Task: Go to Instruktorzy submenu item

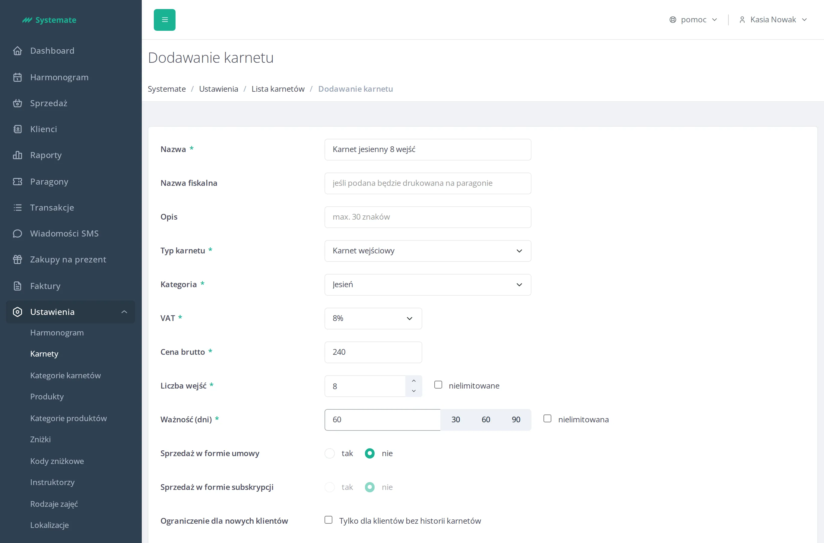Action: pyautogui.click(x=52, y=482)
